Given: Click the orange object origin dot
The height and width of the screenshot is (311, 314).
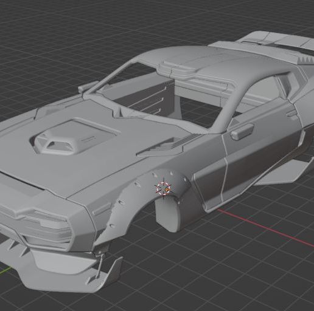Looking at the screenshot, I should (x=167, y=190).
